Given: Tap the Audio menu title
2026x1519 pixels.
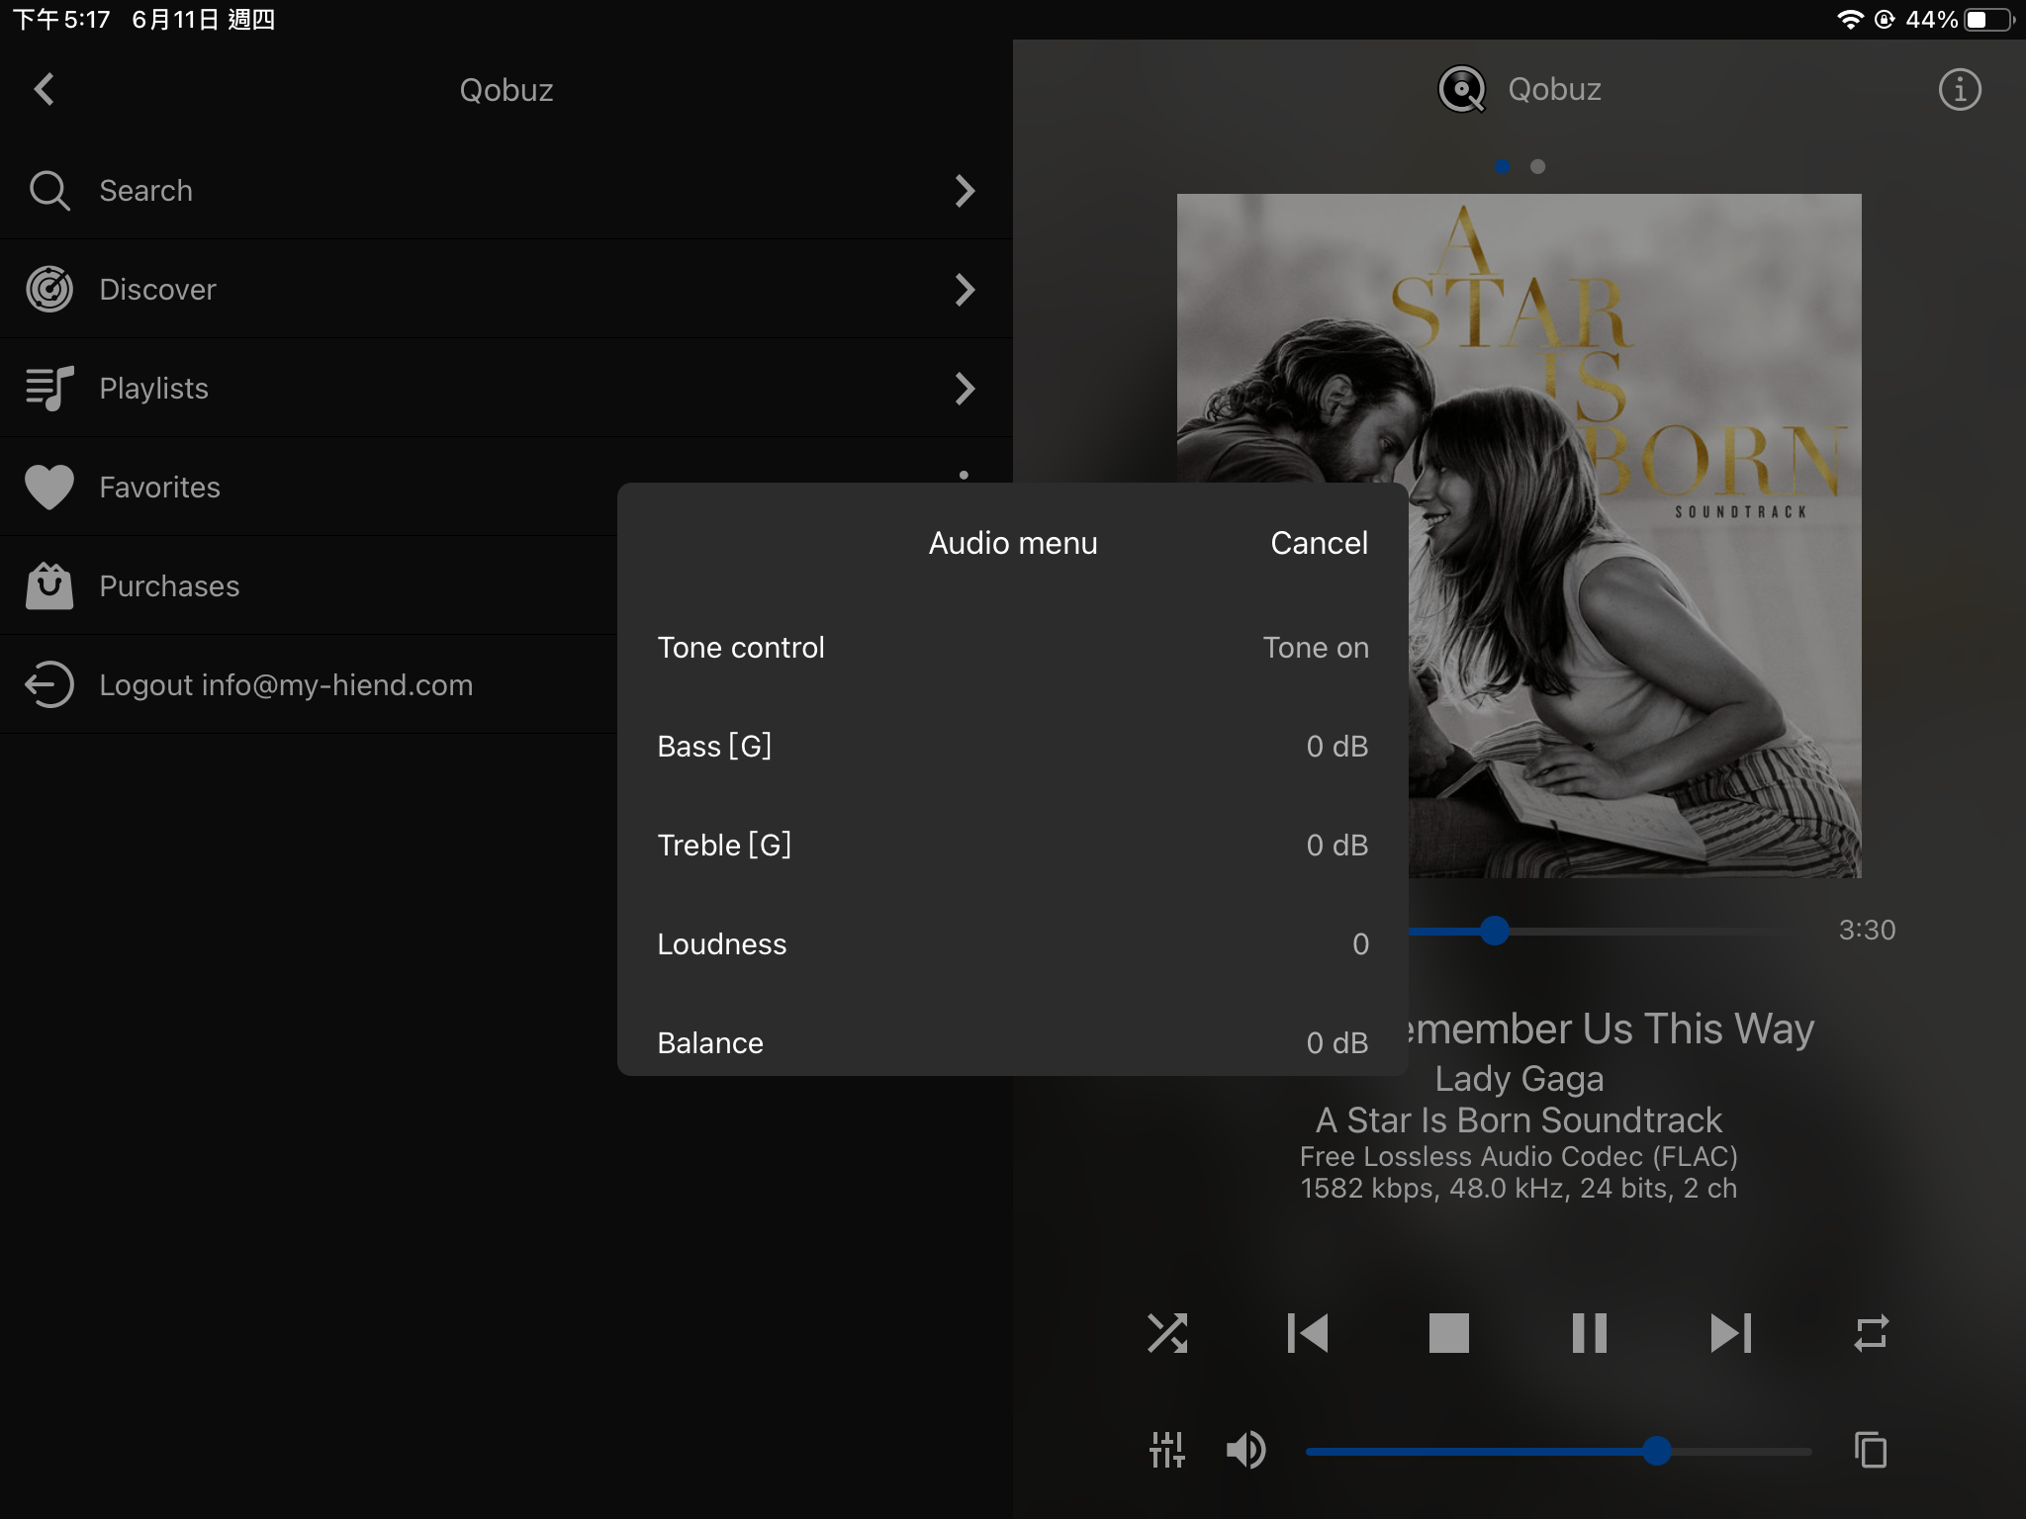Looking at the screenshot, I should (1013, 543).
